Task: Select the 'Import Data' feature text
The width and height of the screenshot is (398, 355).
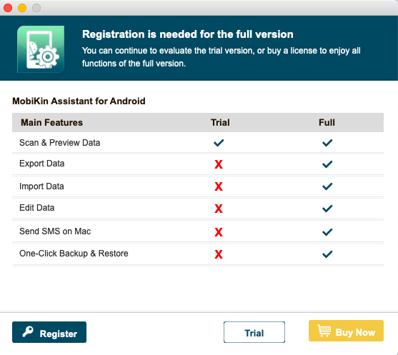Action: click(x=41, y=186)
